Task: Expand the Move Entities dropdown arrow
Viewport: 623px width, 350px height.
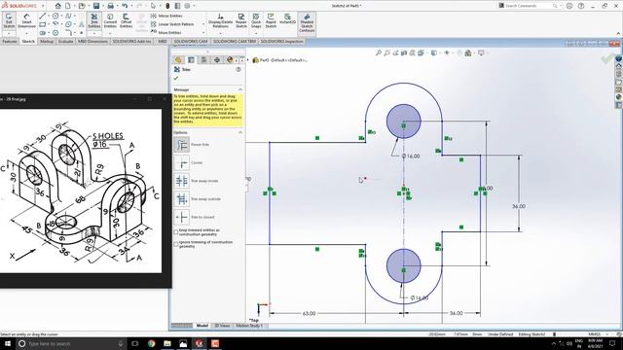Action: (203, 32)
